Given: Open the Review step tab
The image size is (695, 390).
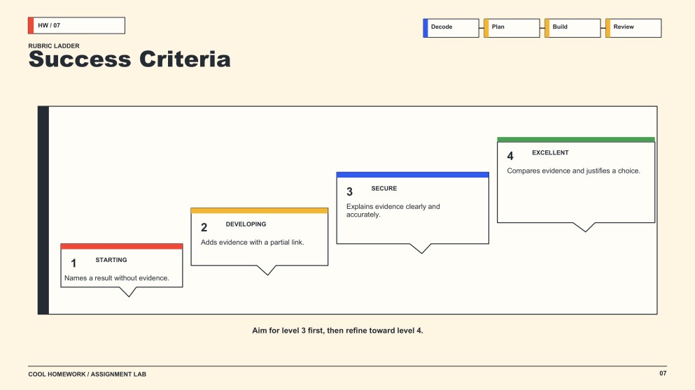Looking at the screenshot, I should [x=633, y=28].
